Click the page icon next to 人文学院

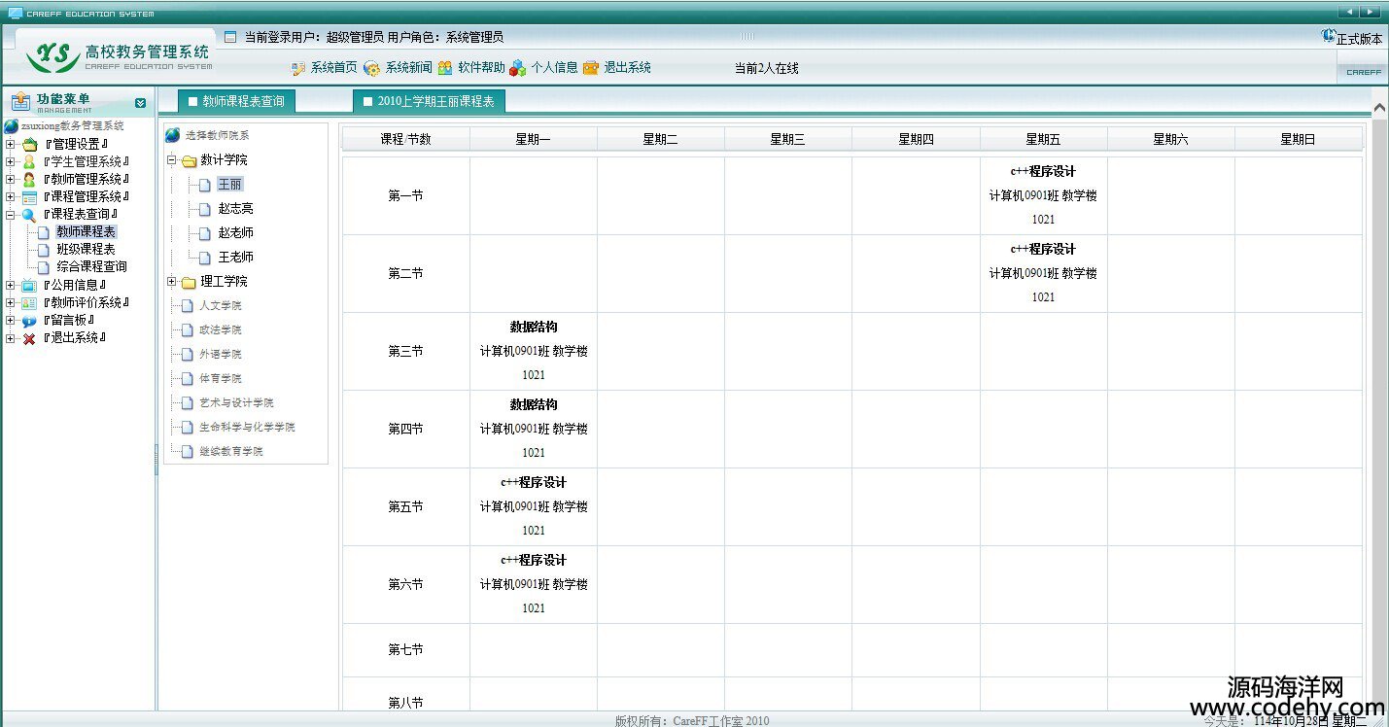click(188, 306)
